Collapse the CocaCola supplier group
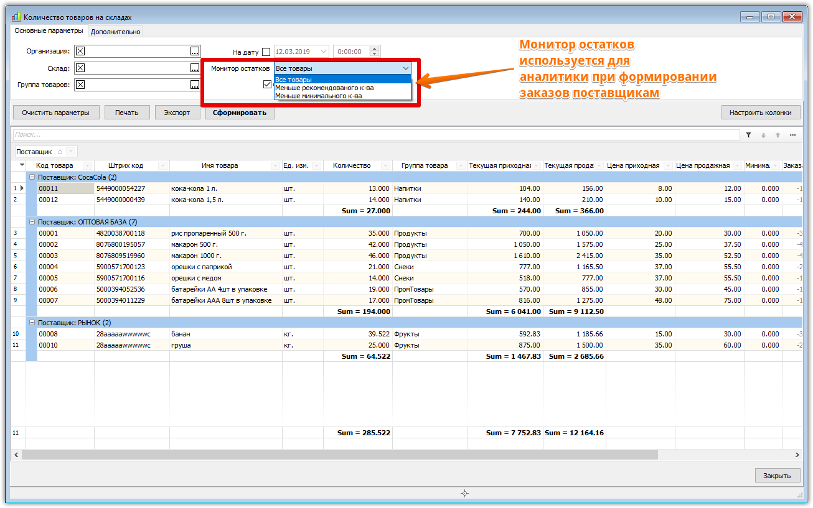The height and width of the screenshot is (508, 813). click(x=32, y=177)
